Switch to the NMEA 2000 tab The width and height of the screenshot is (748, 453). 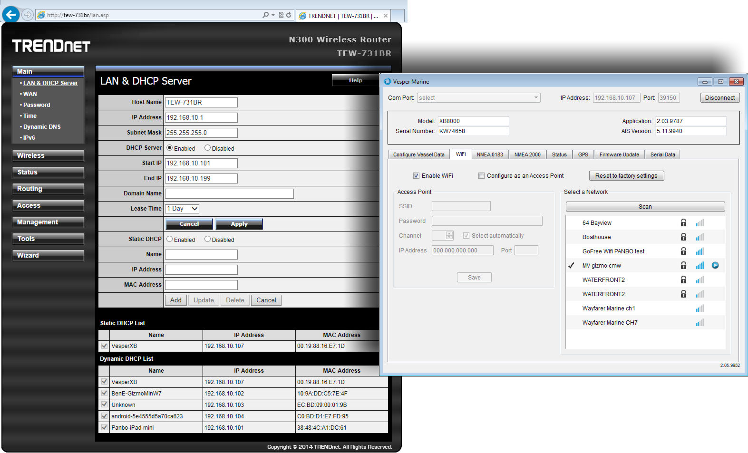[x=527, y=154]
